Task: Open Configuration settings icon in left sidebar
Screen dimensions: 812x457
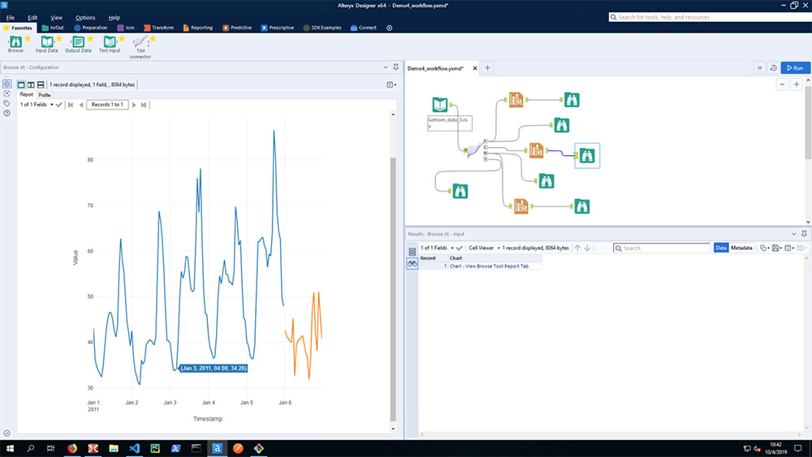Action: [6, 84]
